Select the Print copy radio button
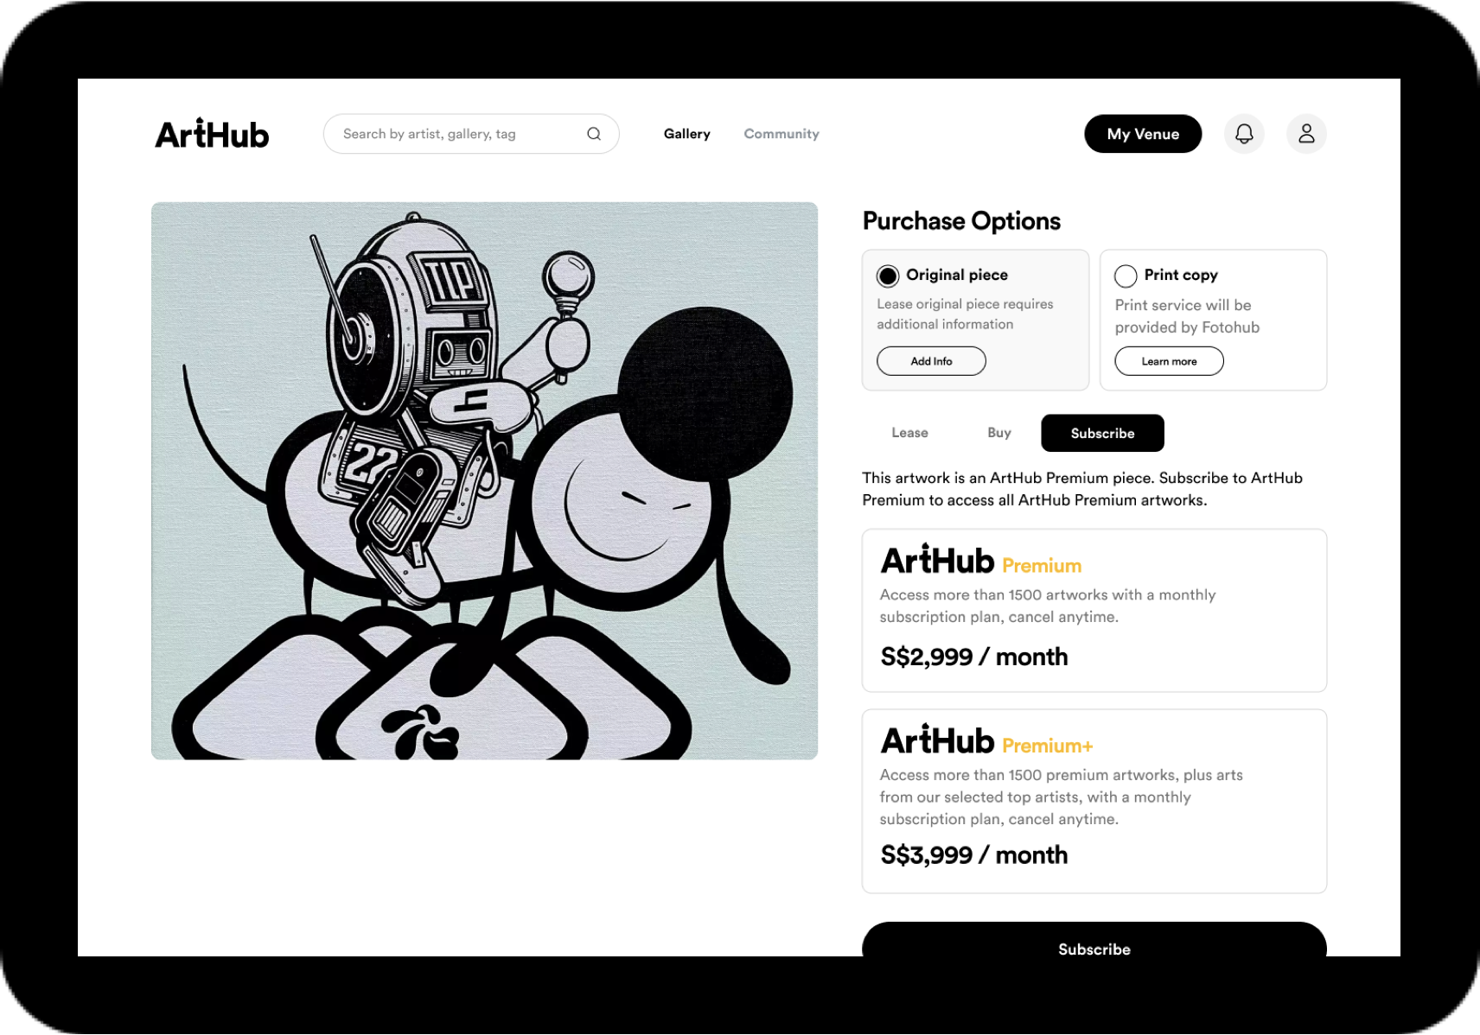This screenshot has height=1035, width=1480. (x=1126, y=276)
